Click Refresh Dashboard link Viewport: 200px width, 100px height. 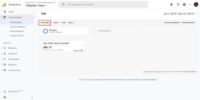coord(190,72)
